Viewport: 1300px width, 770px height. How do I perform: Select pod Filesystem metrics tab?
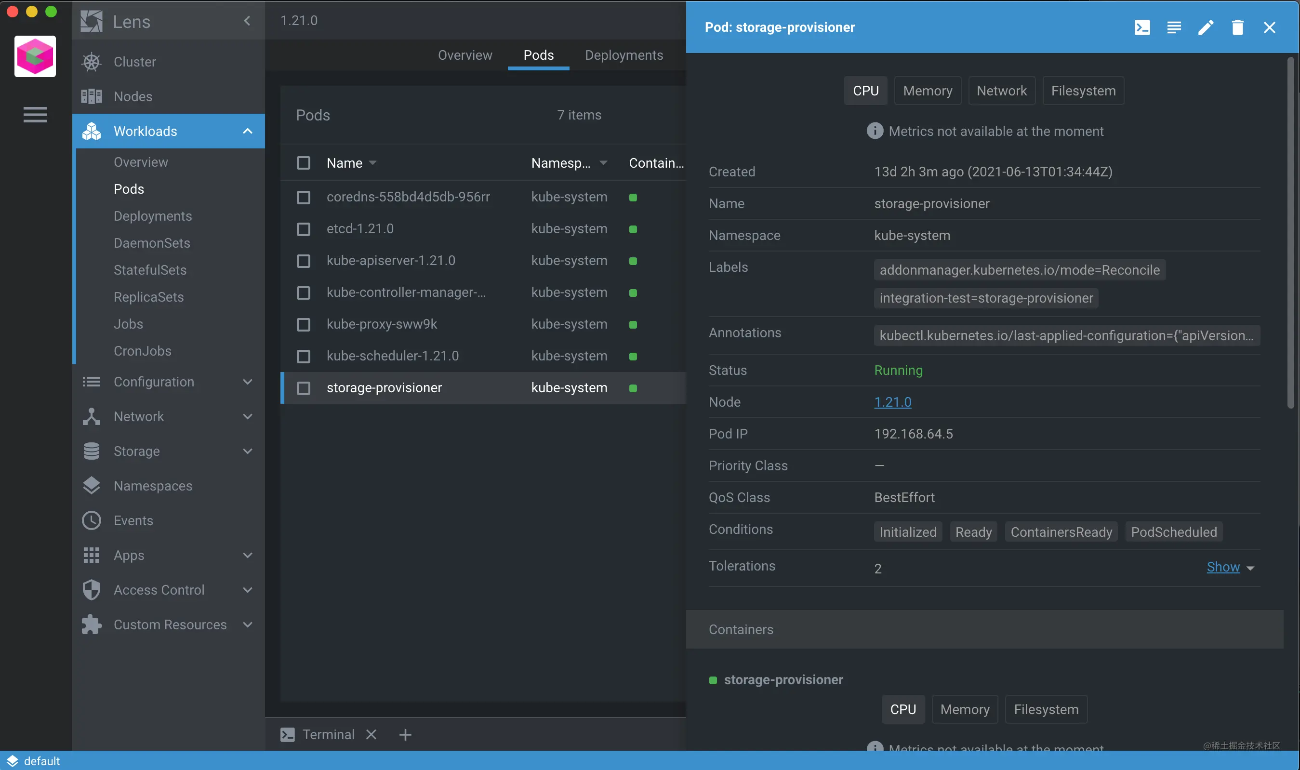[x=1083, y=91]
